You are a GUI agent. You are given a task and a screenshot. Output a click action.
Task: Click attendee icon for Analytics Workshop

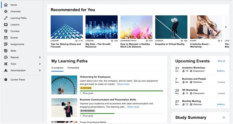pyautogui.click(x=183, y=71)
